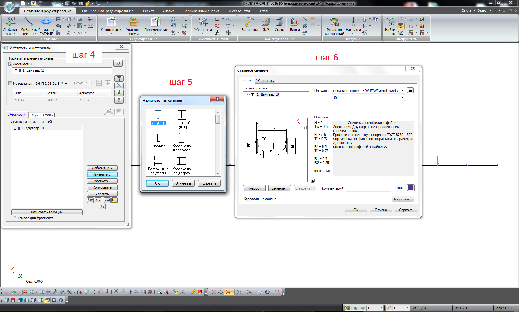Click the question mark help icon
This screenshot has height=312, width=519.
pos(119,100)
